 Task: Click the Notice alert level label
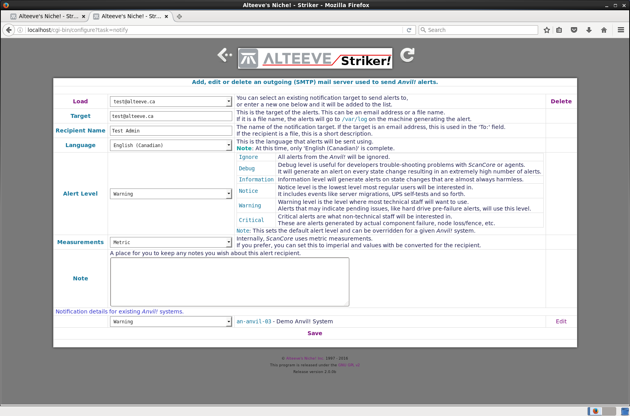click(x=248, y=191)
